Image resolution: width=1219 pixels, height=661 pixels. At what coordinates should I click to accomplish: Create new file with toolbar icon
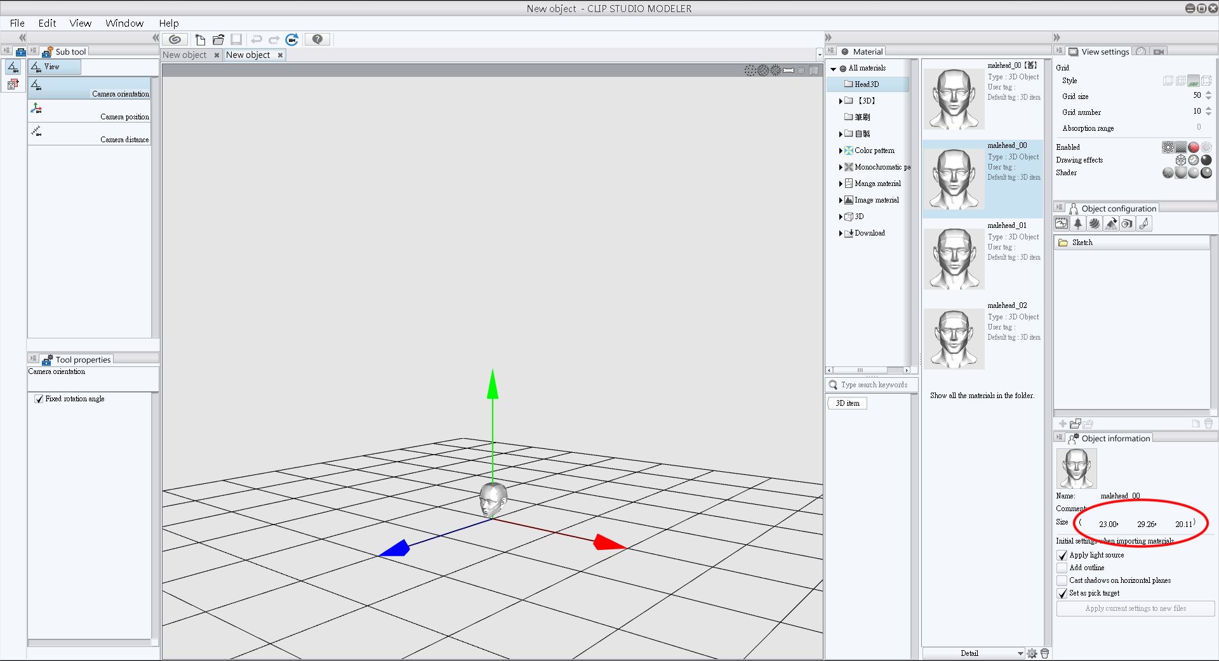point(200,39)
